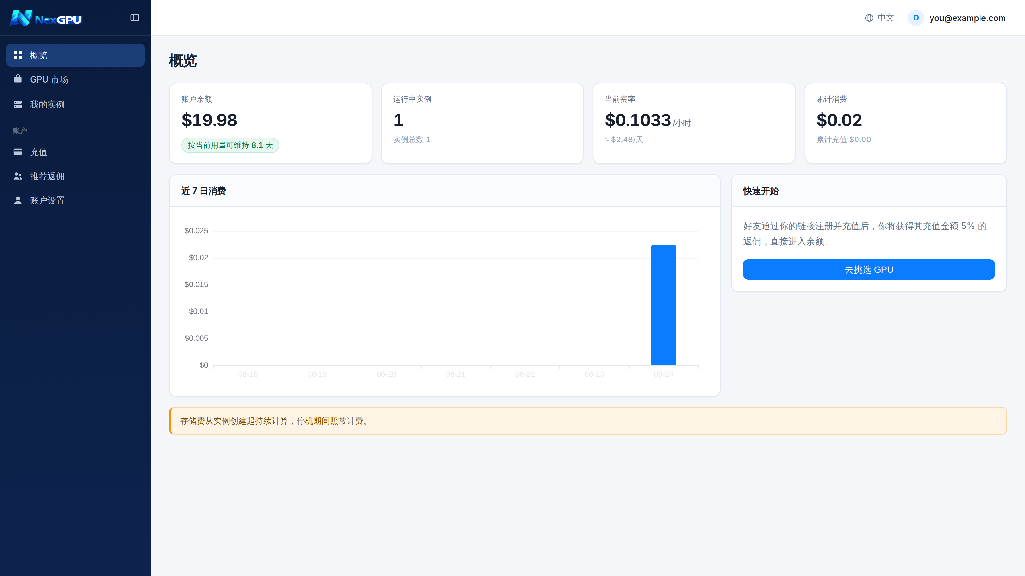
Task: Click the 概览 page title
Action: point(183,61)
